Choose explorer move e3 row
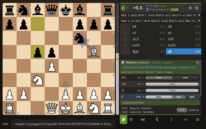Screen dimensions: 206x129 [160, 90]
